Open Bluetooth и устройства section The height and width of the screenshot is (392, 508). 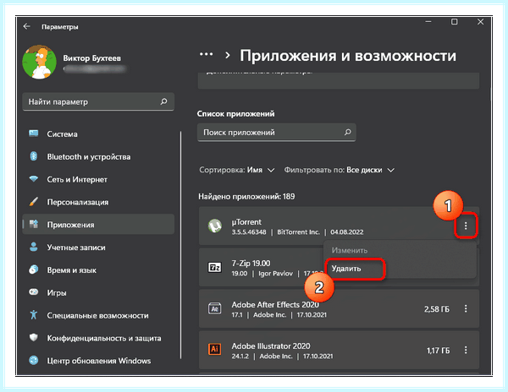pyautogui.click(x=98, y=156)
